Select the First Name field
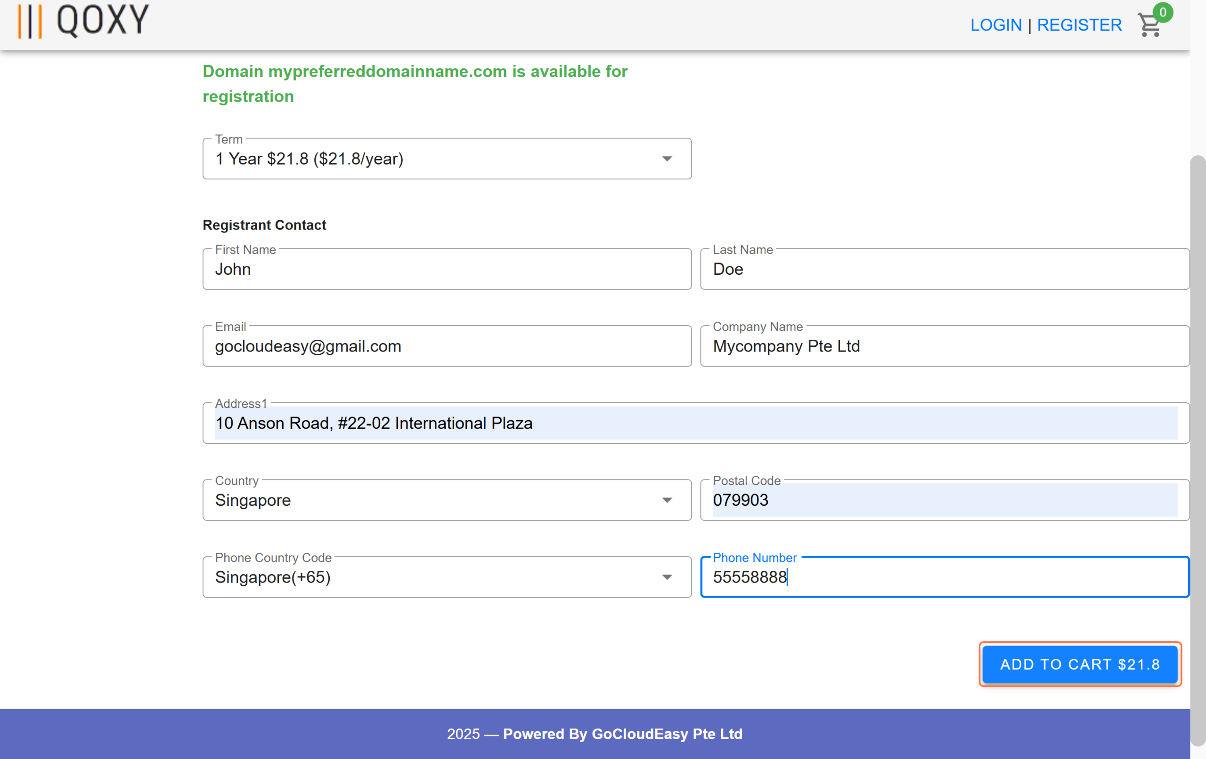The width and height of the screenshot is (1206, 759). (x=447, y=269)
